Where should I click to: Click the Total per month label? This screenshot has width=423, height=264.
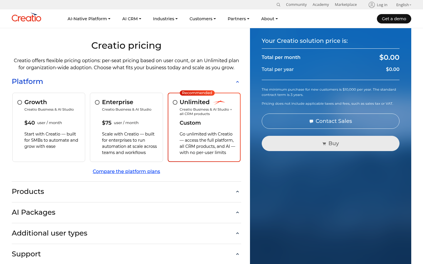(281, 57)
